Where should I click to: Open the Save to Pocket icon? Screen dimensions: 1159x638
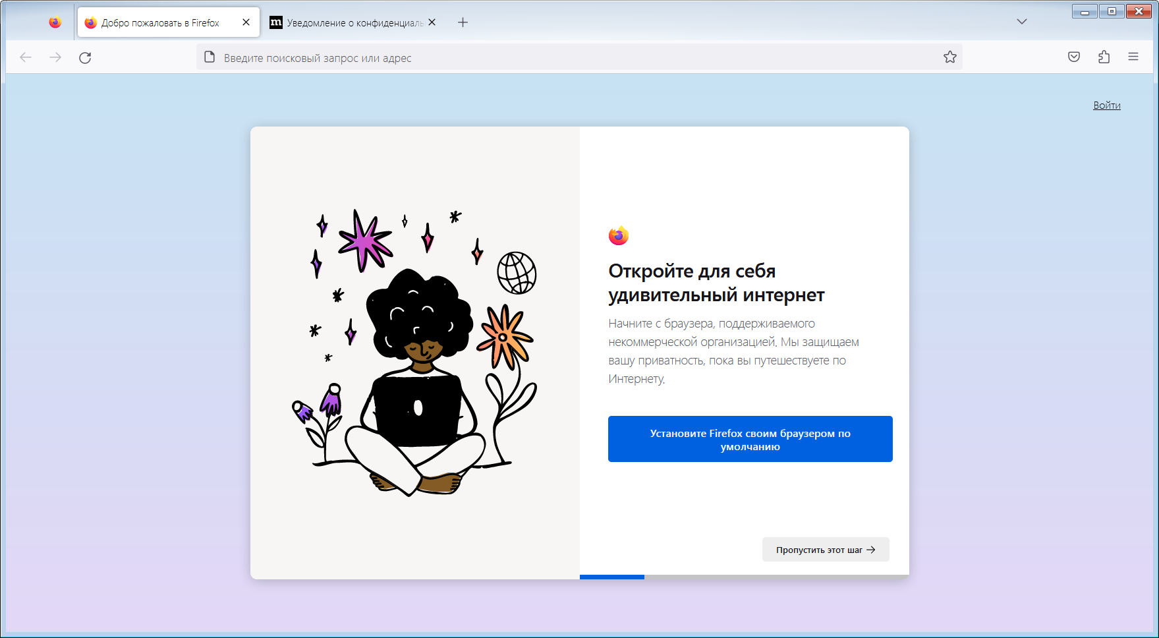pyautogui.click(x=1074, y=57)
